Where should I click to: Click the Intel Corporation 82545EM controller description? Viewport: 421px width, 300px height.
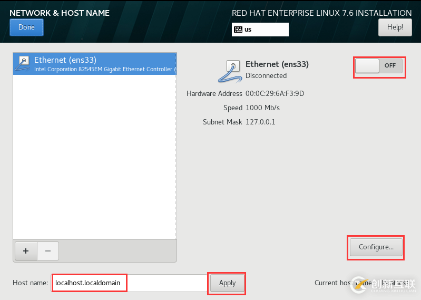coord(105,69)
